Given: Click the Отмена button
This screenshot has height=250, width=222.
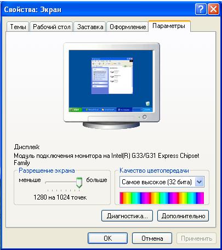Looking at the screenshot, I should click(x=152, y=238).
